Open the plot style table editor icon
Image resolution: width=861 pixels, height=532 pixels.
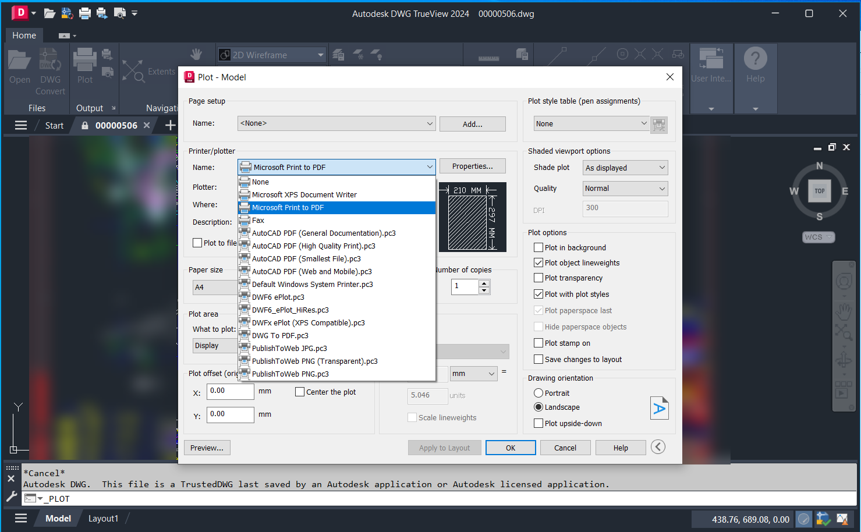(x=659, y=124)
